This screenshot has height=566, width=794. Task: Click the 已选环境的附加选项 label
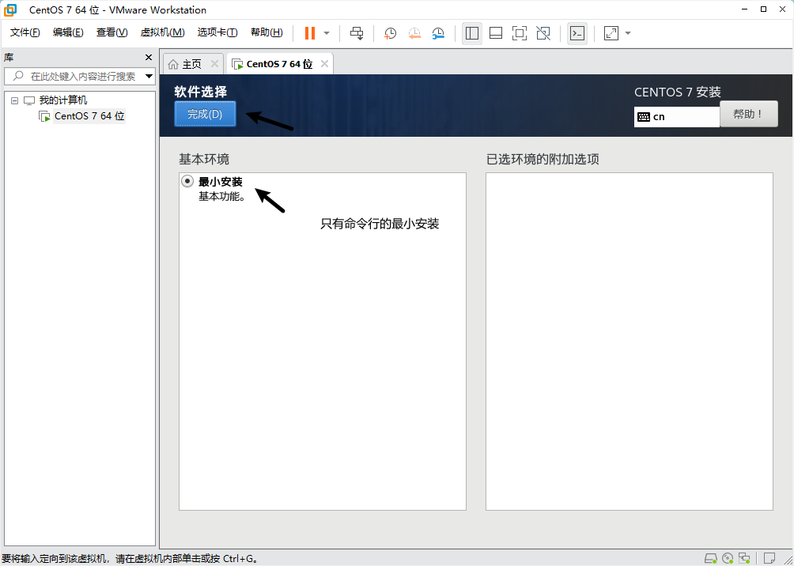[x=543, y=160]
